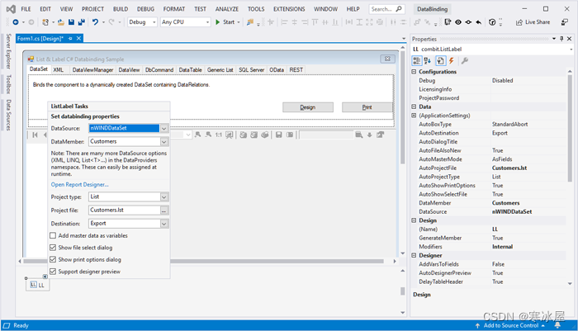The width and height of the screenshot is (578, 331).
Task: Click in the Search box
Action: click(x=386, y=9)
